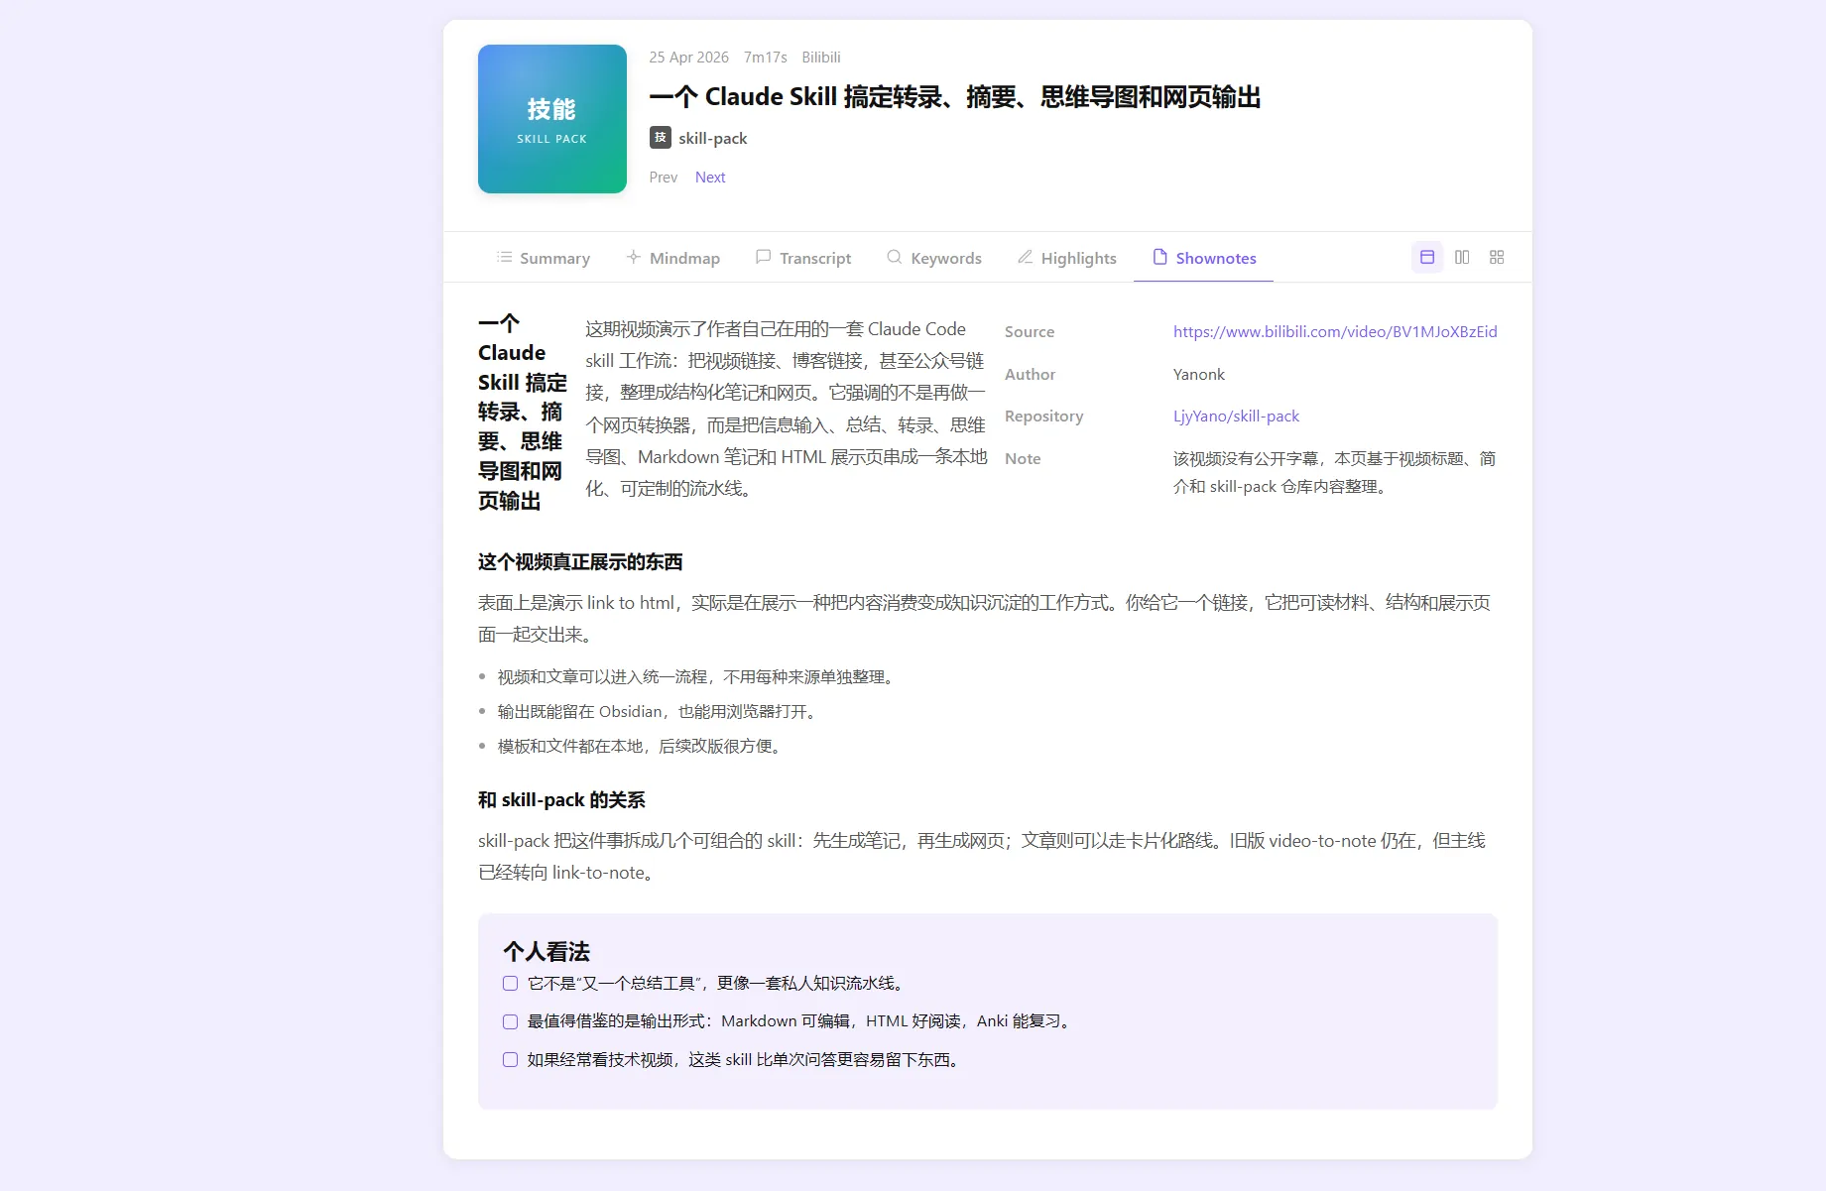Click the '25 Apr 2026' date
The height and width of the screenshot is (1191, 1826).
pos(689,58)
